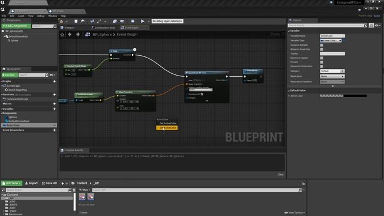
Task: Click the eye view options icon in Details panel
Action: [377, 25]
